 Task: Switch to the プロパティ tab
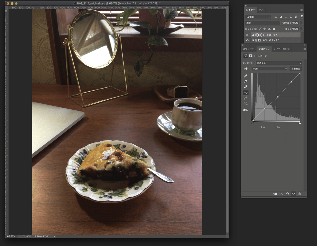[x=264, y=49]
